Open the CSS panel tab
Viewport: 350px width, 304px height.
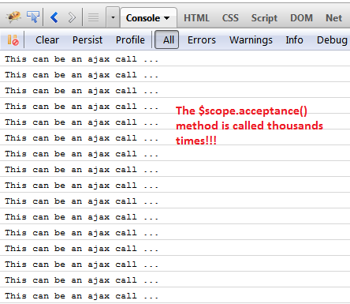(230, 18)
